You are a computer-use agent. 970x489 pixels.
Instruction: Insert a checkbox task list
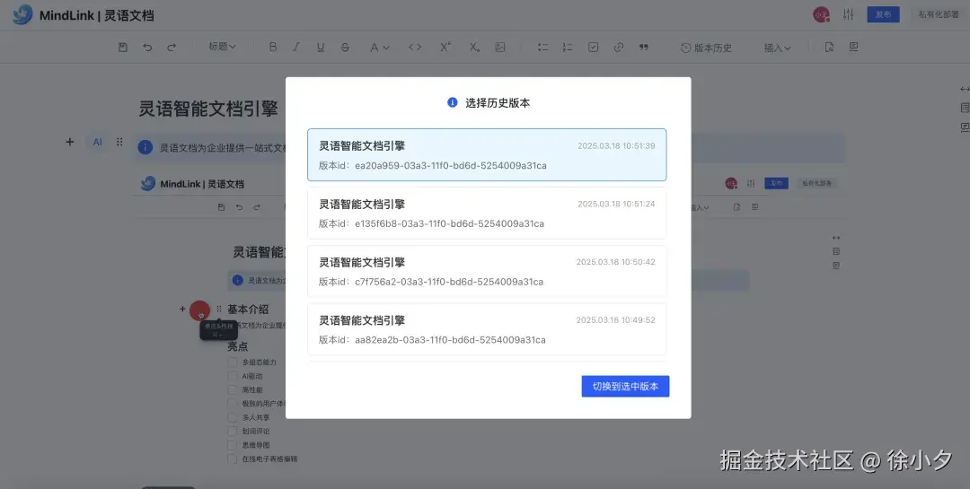tap(594, 47)
